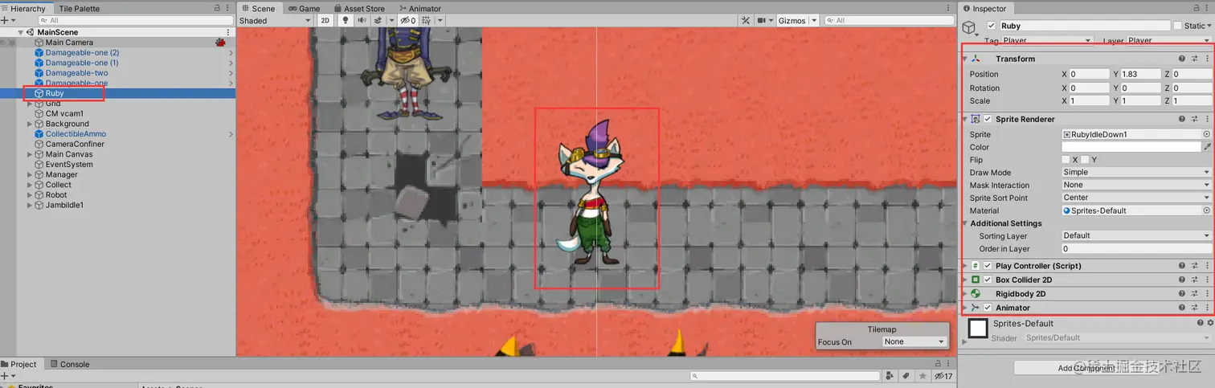The image size is (1215, 388).
Task: Expand Rigidbody 2D component
Action: pyautogui.click(x=964, y=294)
